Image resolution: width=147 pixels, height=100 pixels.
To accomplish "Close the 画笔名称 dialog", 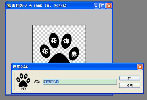I will pos(140,67).
